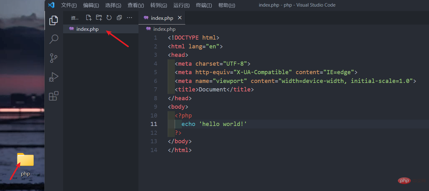This screenshot has width=429, height=191.
Task: Select the php folder on desktop
Action: (25, 164)
